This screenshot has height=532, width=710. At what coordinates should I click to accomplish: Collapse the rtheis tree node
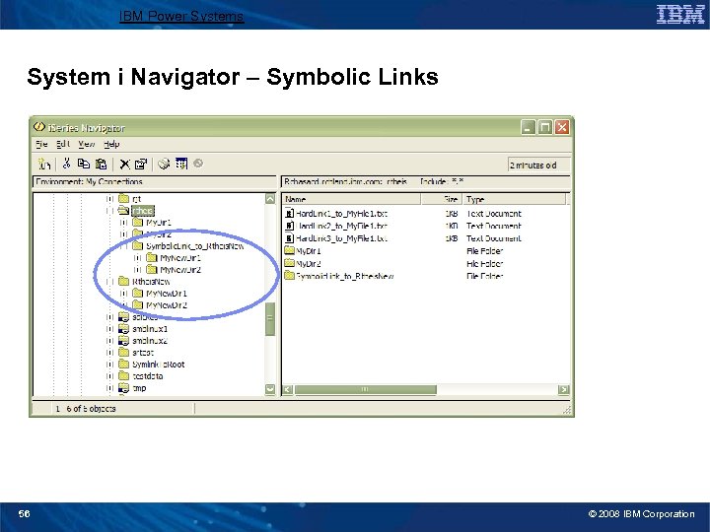click(109, 211)
